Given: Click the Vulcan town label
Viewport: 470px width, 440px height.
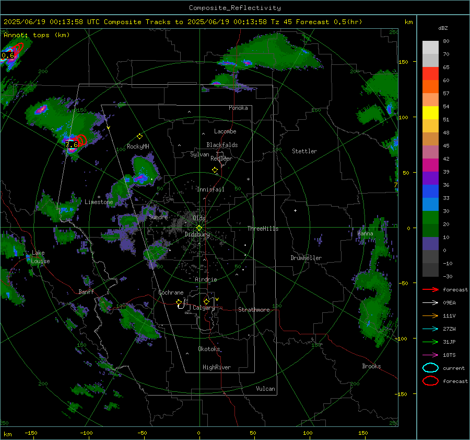Looking at the screenshot, I should [265, 389].
